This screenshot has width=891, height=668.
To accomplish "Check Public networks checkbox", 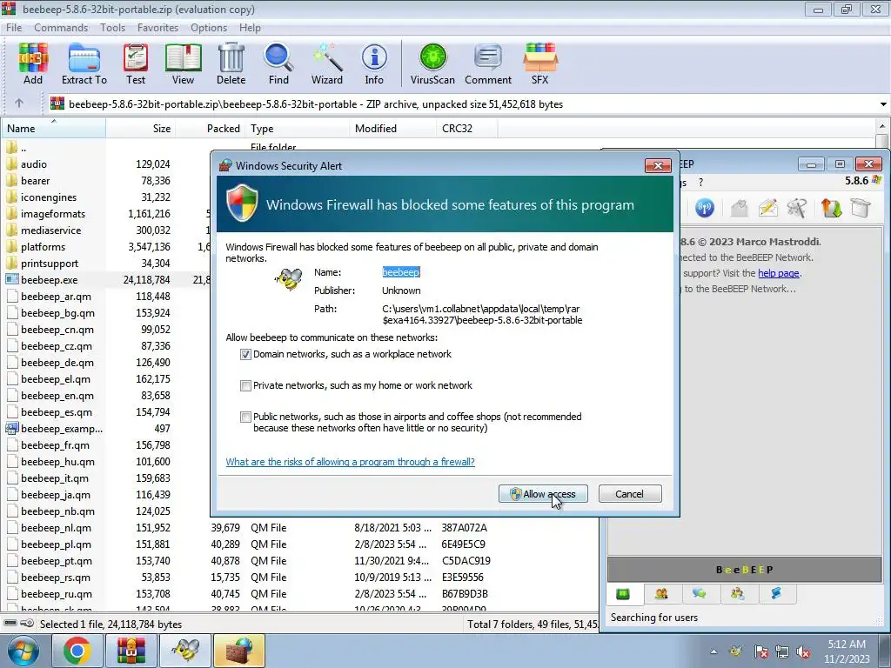I will [245, 417].
